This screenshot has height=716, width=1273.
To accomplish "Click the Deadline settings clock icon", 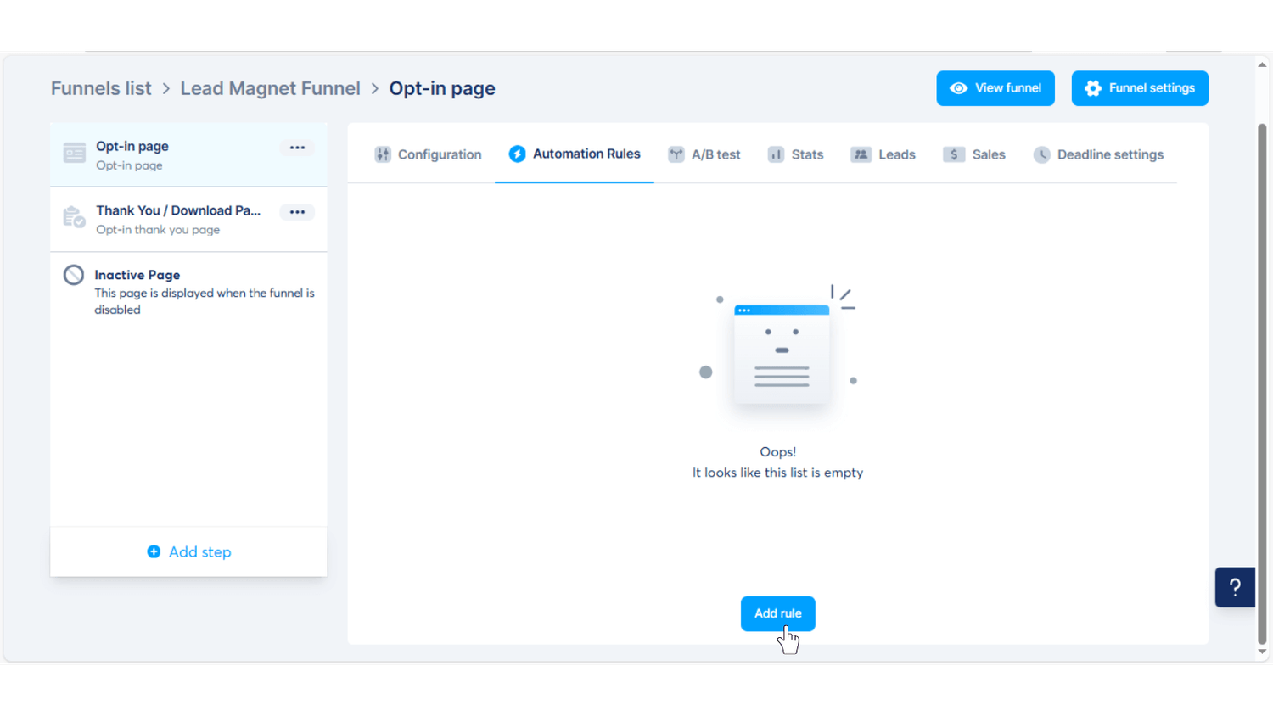I will point(1042,154).
